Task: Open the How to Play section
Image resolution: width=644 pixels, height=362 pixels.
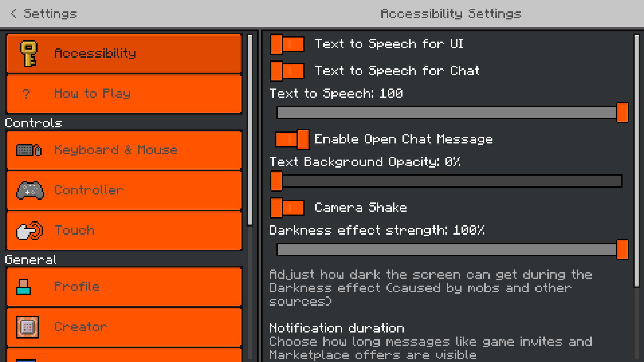Action: [124, 94]
